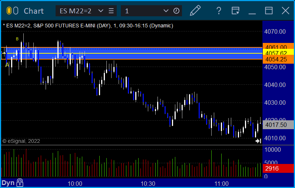Open the symbol list menu icon
Viewport: 295px width, 188px height.
tap(111, 11)
